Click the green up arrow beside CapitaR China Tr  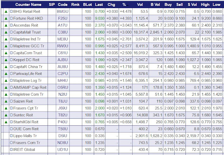pyautogui.click(x=6, y=67)
